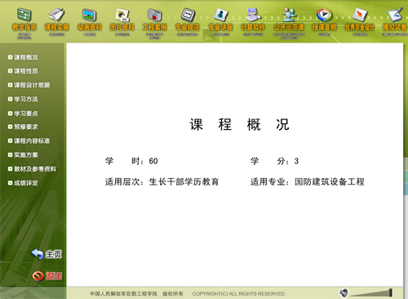Open the 工程案例 project case icon
This screenshot has width=408, height=299.
tap(155, 23)
